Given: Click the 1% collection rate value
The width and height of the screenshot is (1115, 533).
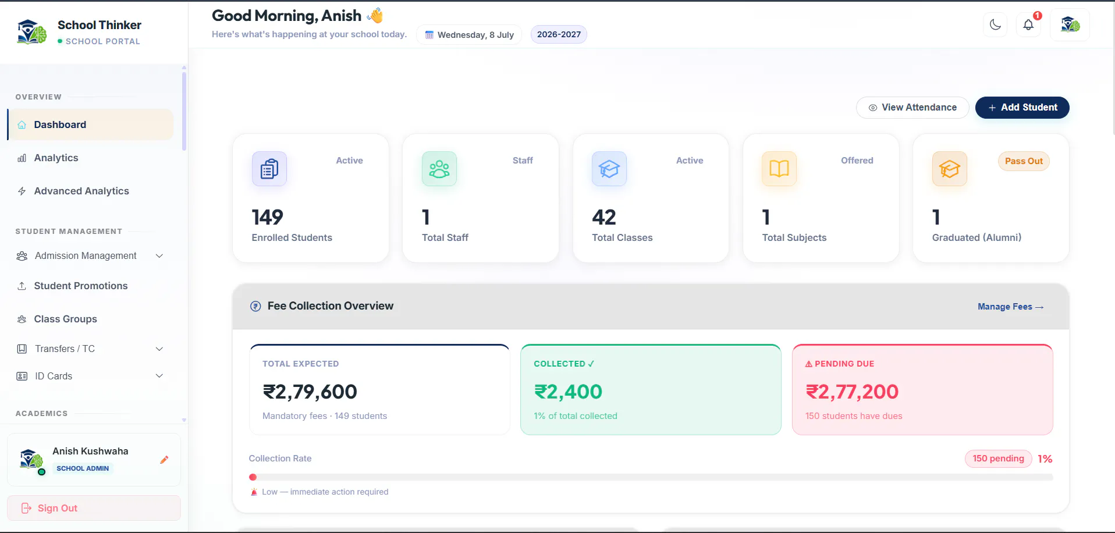Looking at the screenshot, I should point(1045,459).
